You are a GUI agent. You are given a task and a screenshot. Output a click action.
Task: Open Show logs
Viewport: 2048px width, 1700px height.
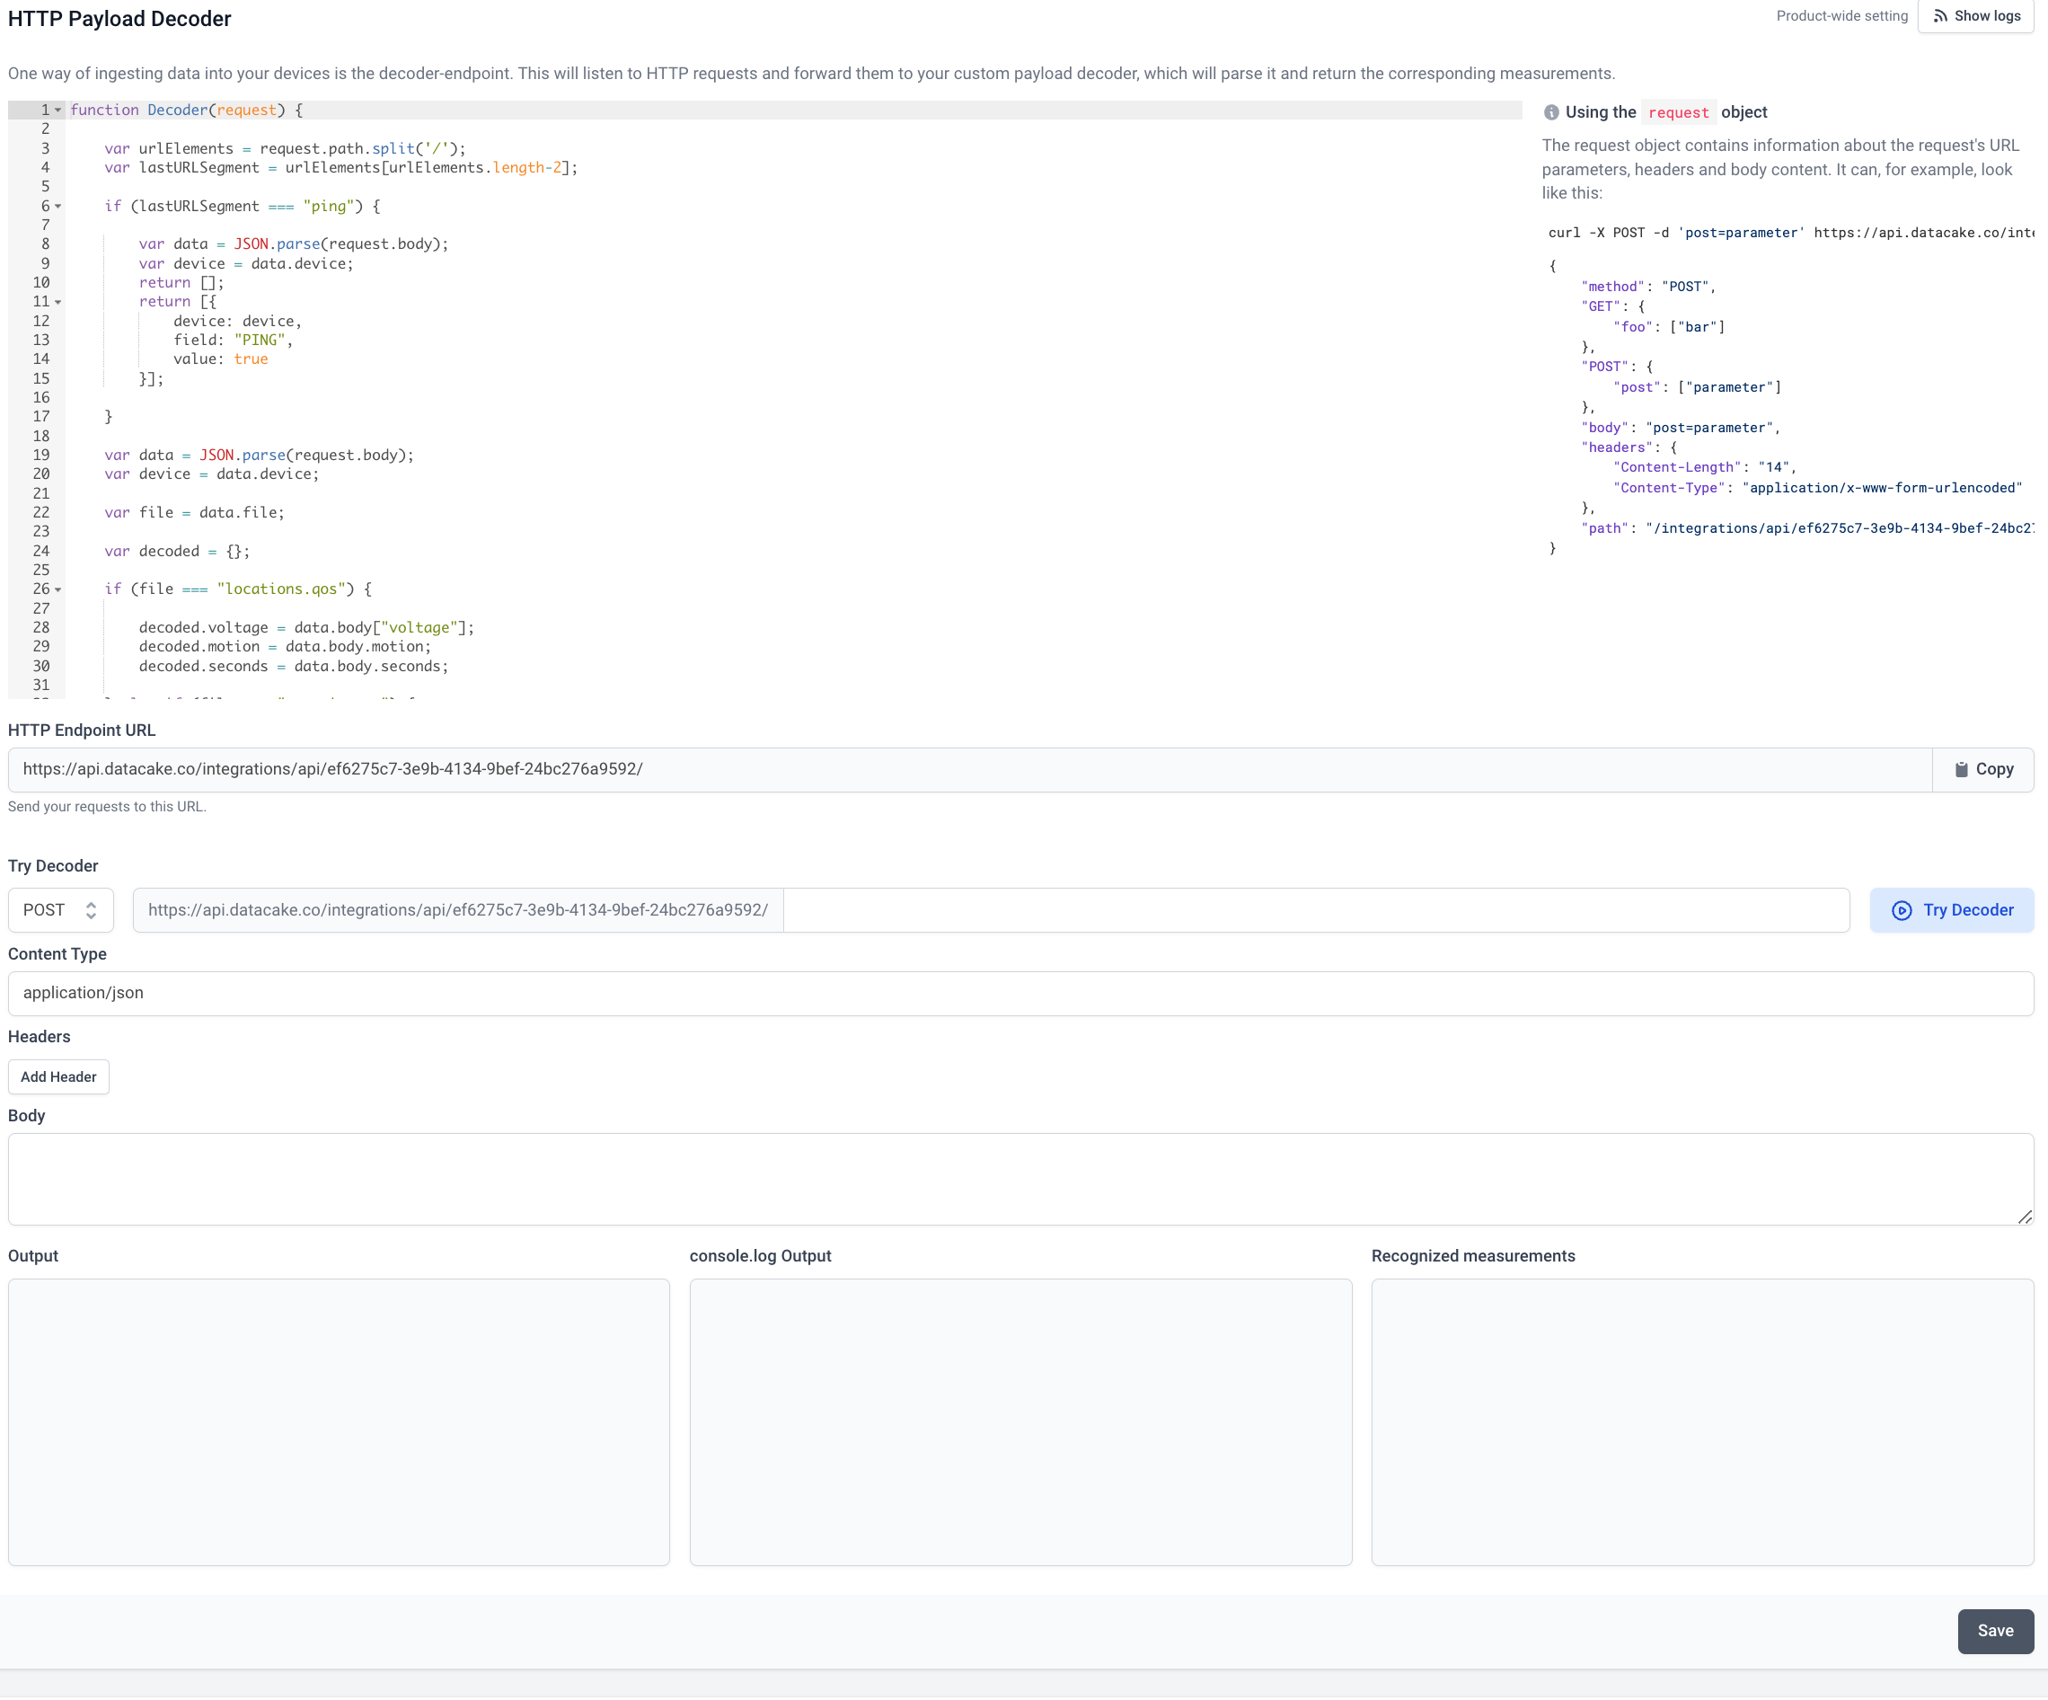(x=1976, y=16)
